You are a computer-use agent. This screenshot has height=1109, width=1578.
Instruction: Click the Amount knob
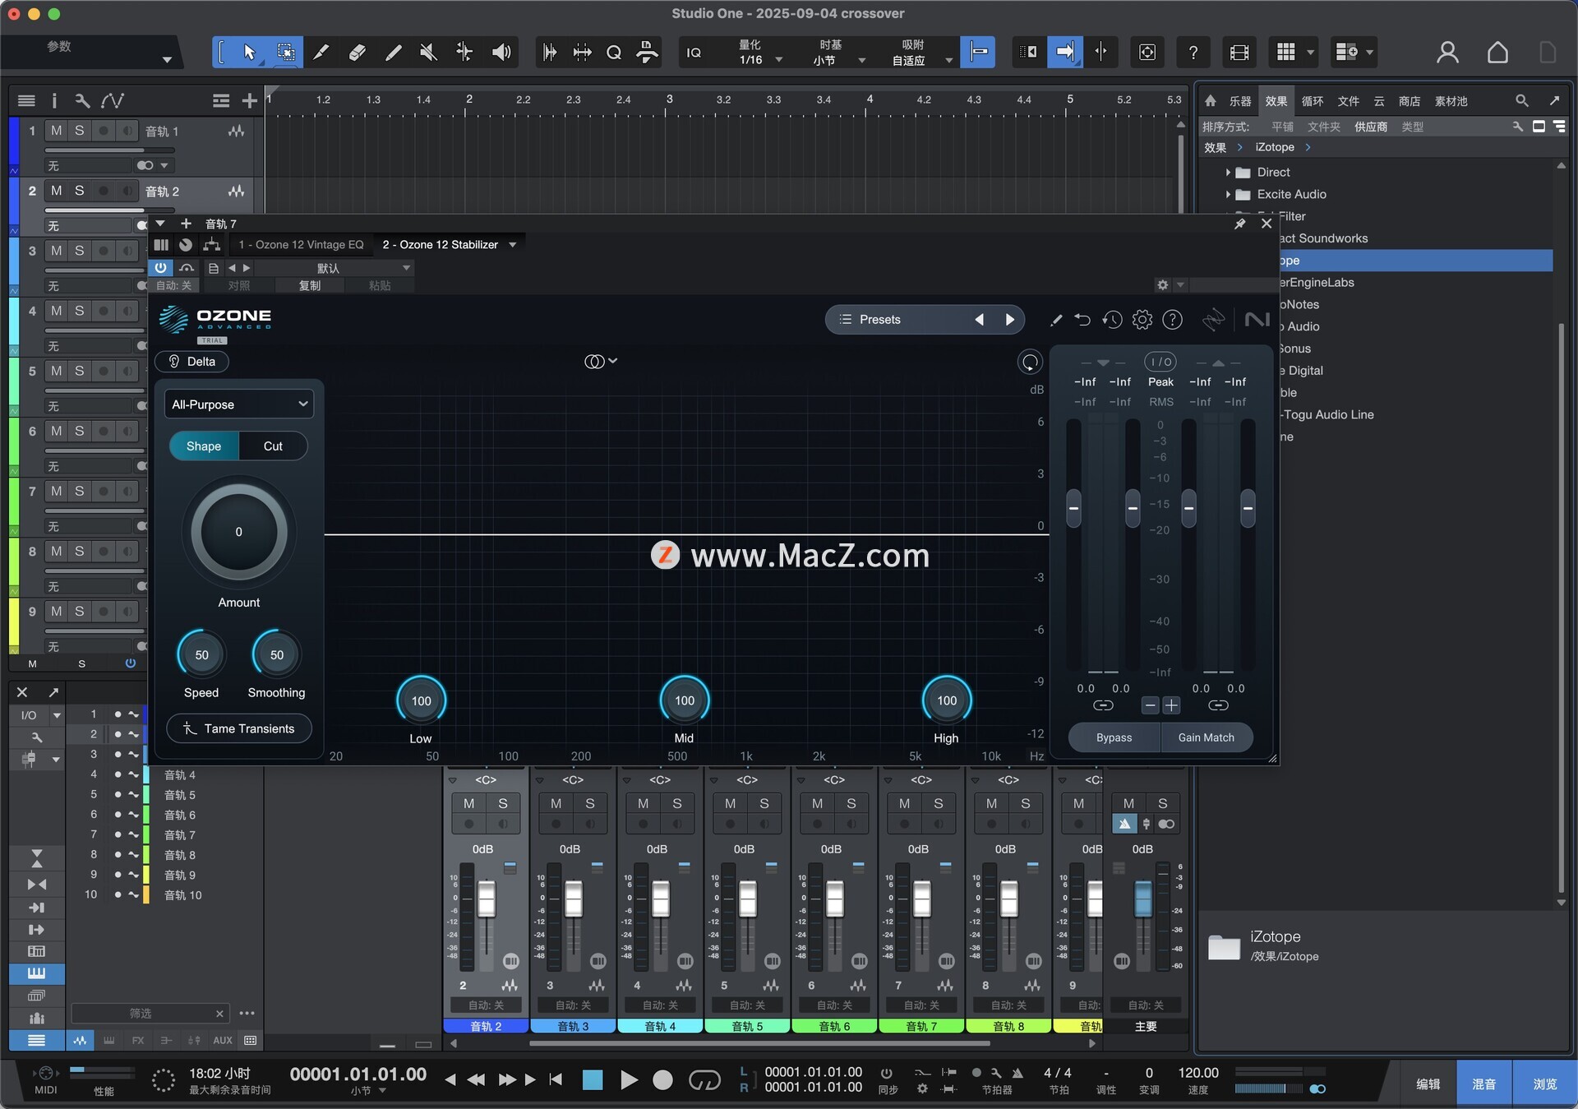point(239,532)
